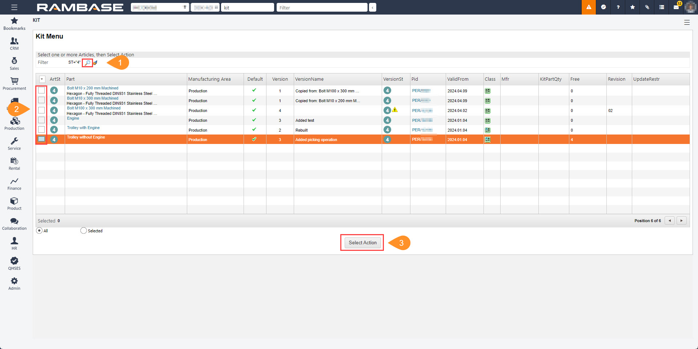Open the hamburger menu at top left
Viewport: 698px width, 349px height.
coord(14,7)
